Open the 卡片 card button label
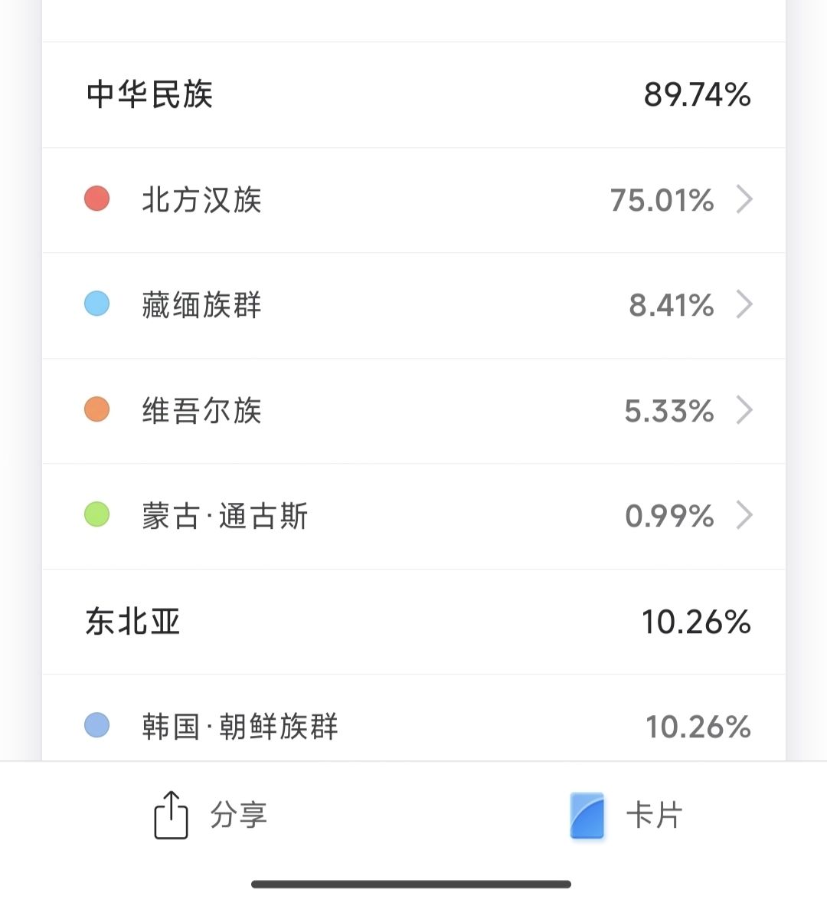This screenshot has height=903, width=827. click(x=654, y=815)
